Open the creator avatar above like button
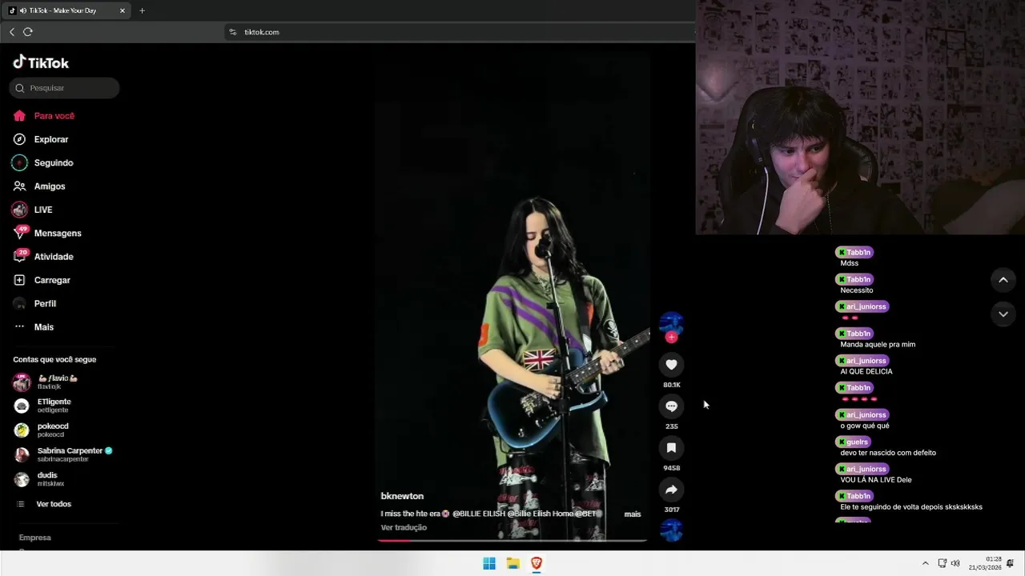This screenshot has width=1025, height=576. [x=671, y=323]
